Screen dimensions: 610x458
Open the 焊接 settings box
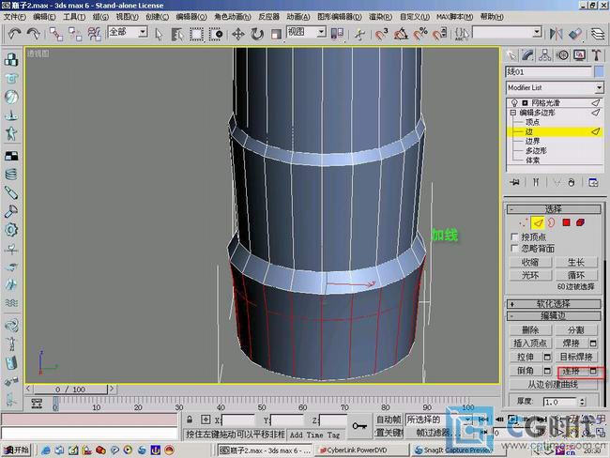pos(593,343)
